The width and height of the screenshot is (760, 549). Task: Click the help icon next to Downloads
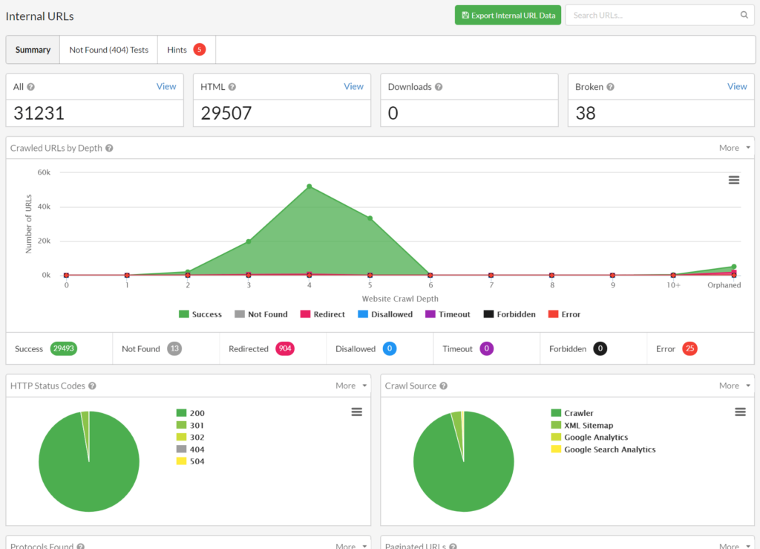click(440, 86)
